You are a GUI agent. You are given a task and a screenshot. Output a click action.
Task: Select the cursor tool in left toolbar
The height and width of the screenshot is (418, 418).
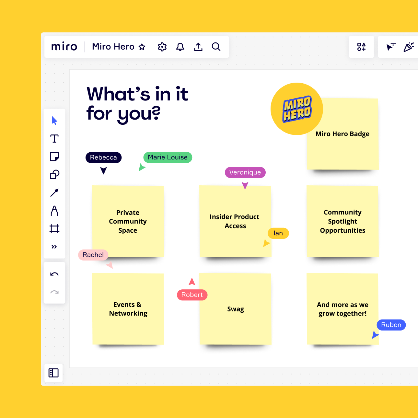tap(54, 121)
